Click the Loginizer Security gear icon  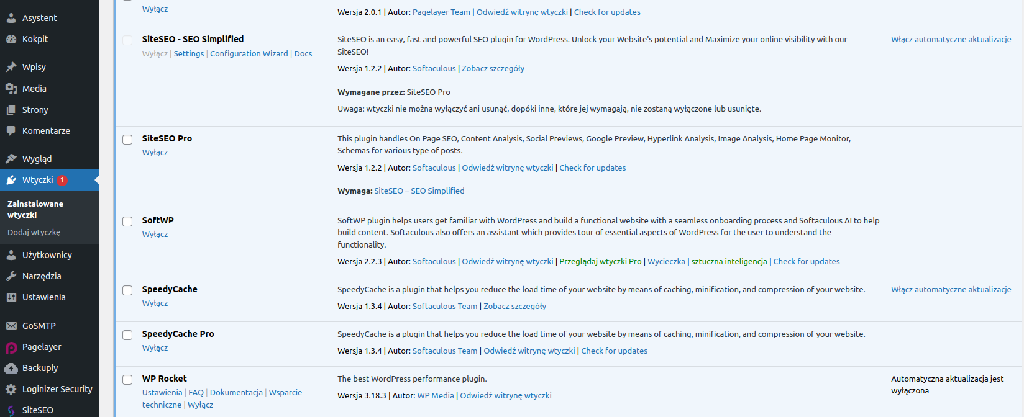[x=11, y=389]
